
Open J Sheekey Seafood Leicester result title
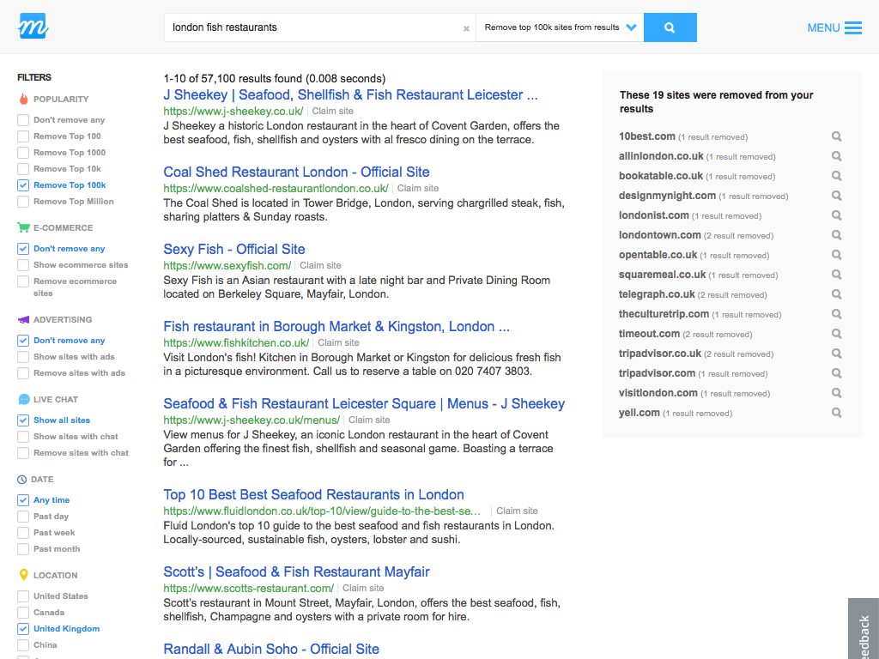[x=350, y=94]
